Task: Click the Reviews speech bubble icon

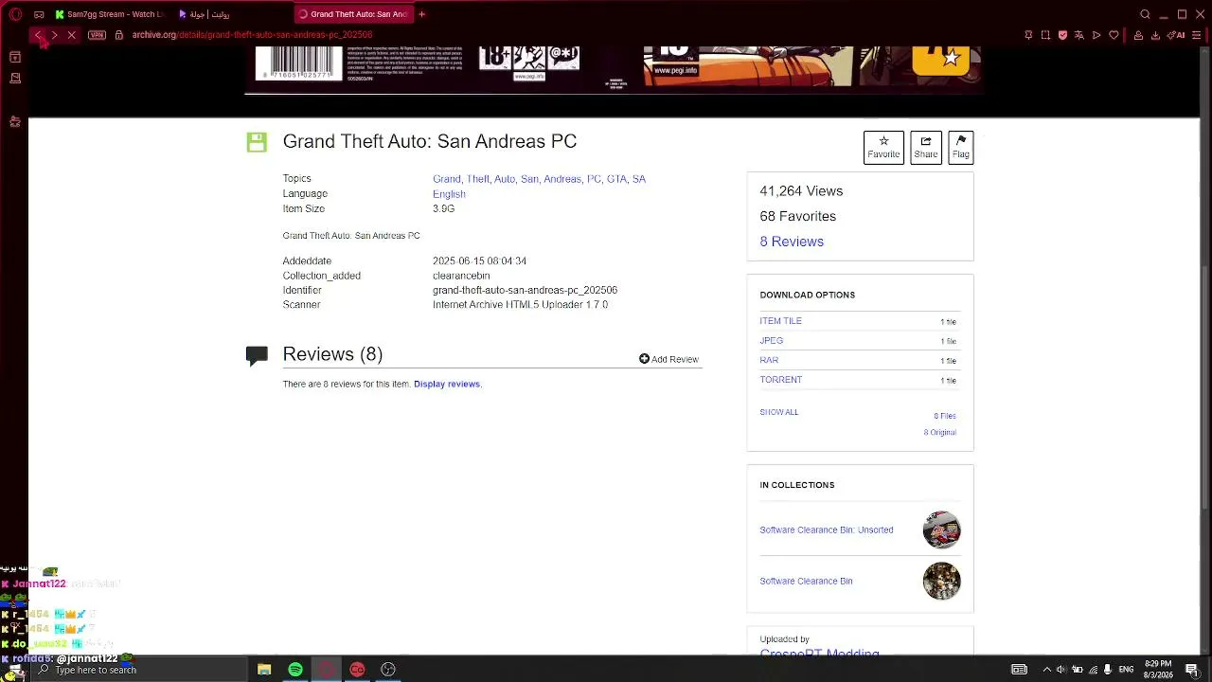Action: pyautogui.click(x=256, y=355)
